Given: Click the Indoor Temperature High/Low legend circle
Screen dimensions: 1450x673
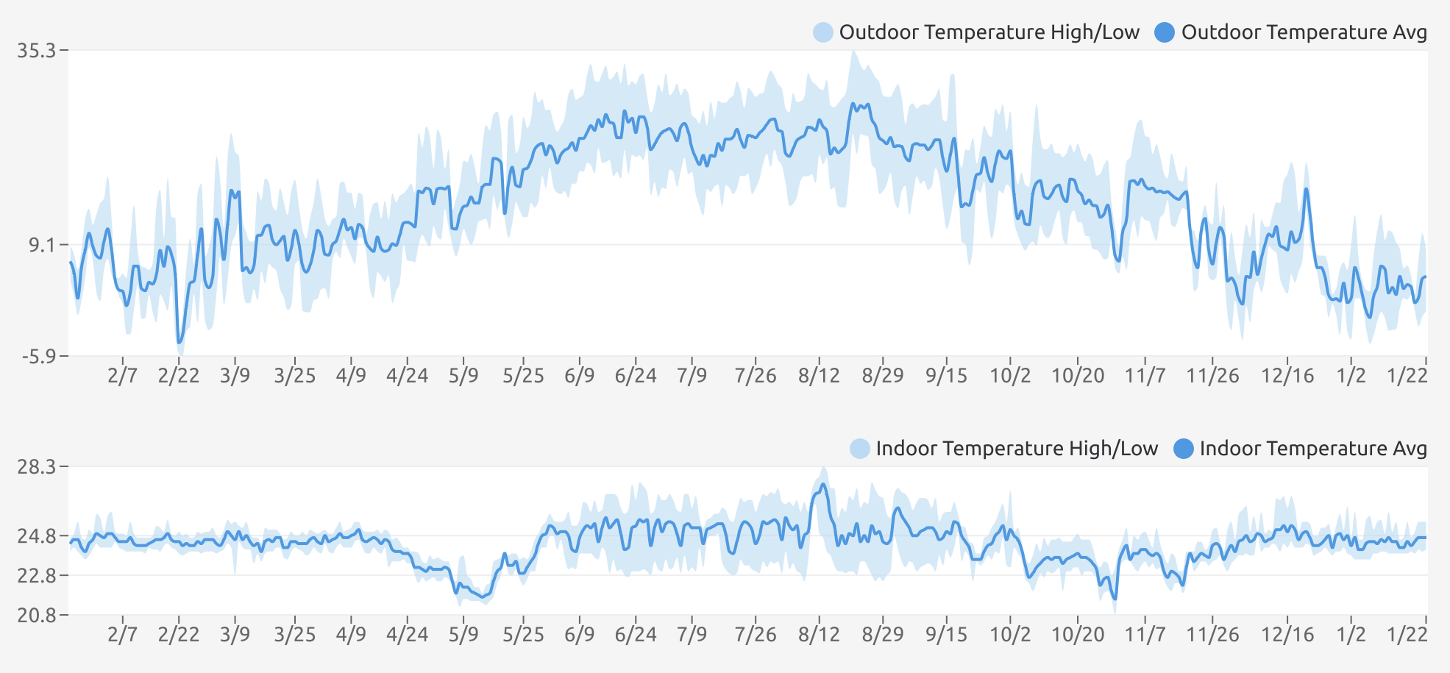Looking at the screenshot, I should tap(859, 449).
